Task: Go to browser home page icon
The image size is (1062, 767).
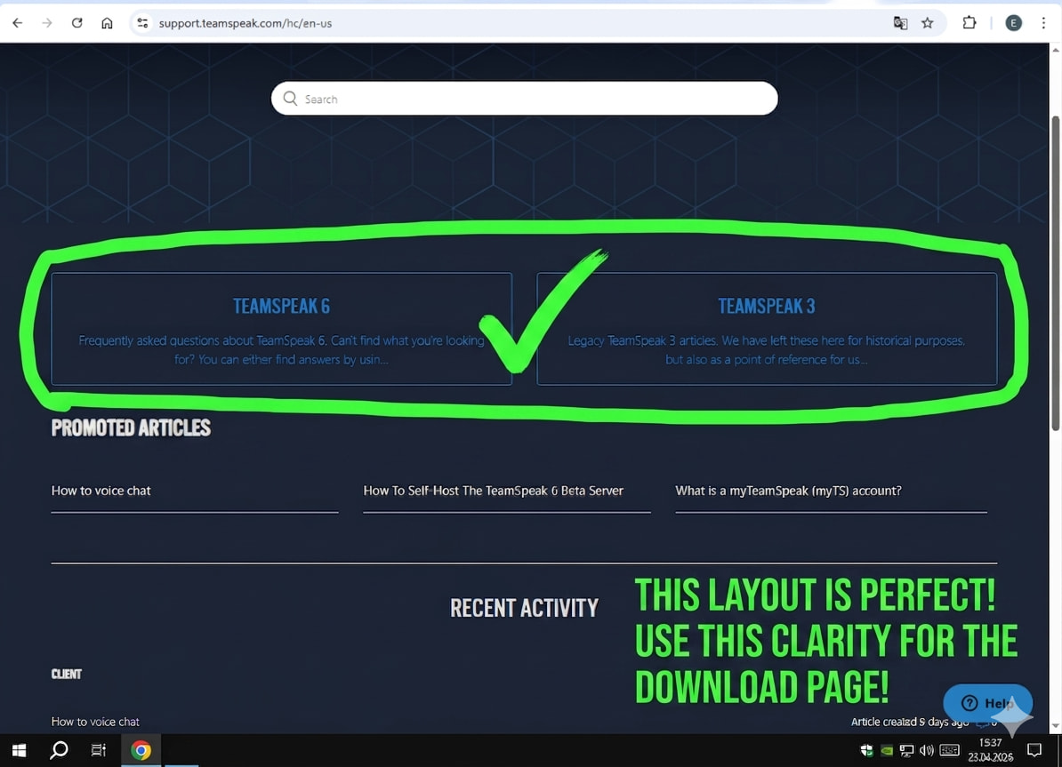Action: point(107,23)
